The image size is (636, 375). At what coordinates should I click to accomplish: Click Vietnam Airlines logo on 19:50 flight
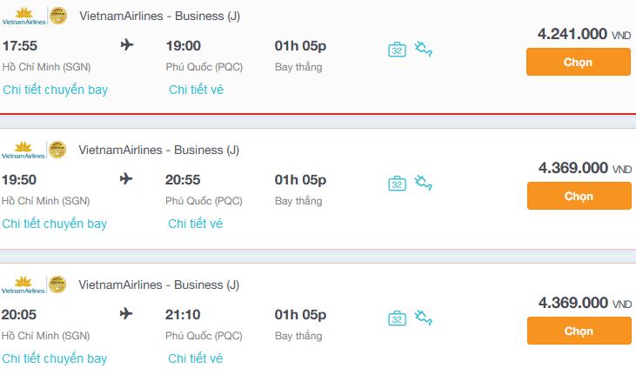pyautogui.click(x=23, y=151)
